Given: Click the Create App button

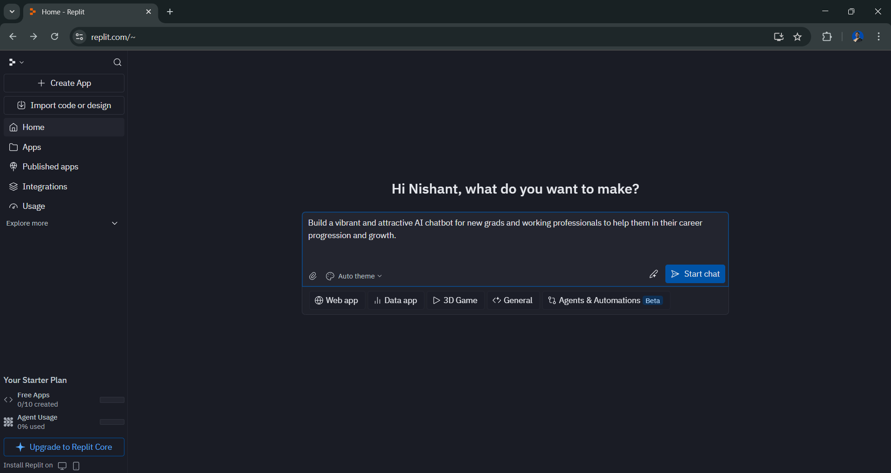Looking at the screenshot, I should pyautogui.click(x=64, y=83).
